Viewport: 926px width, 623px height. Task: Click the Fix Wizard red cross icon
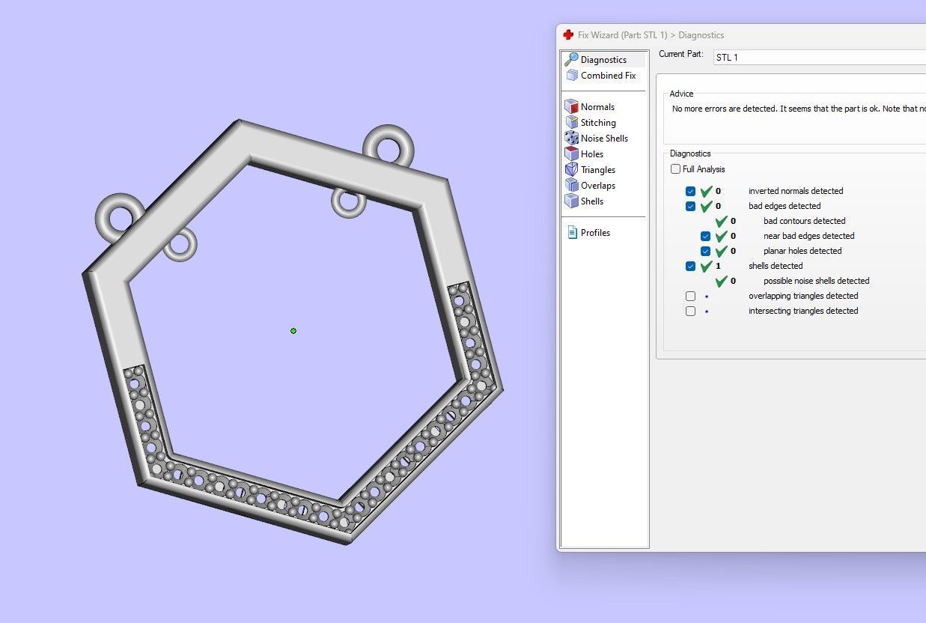point(568,34)
